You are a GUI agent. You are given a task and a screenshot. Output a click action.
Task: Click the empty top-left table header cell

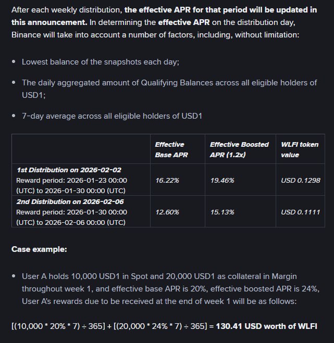[81, 149]
